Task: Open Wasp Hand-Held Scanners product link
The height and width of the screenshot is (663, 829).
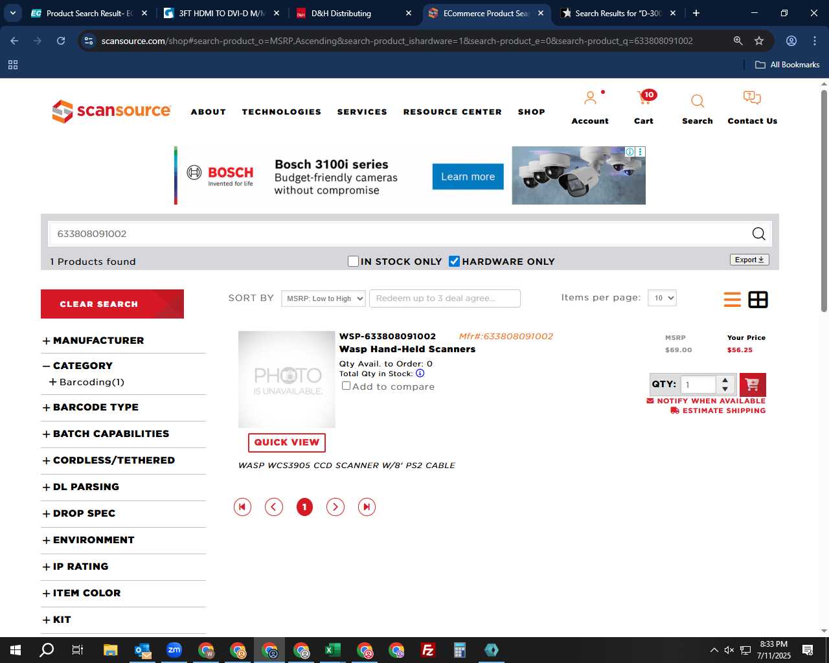Action: click(407, 349)
